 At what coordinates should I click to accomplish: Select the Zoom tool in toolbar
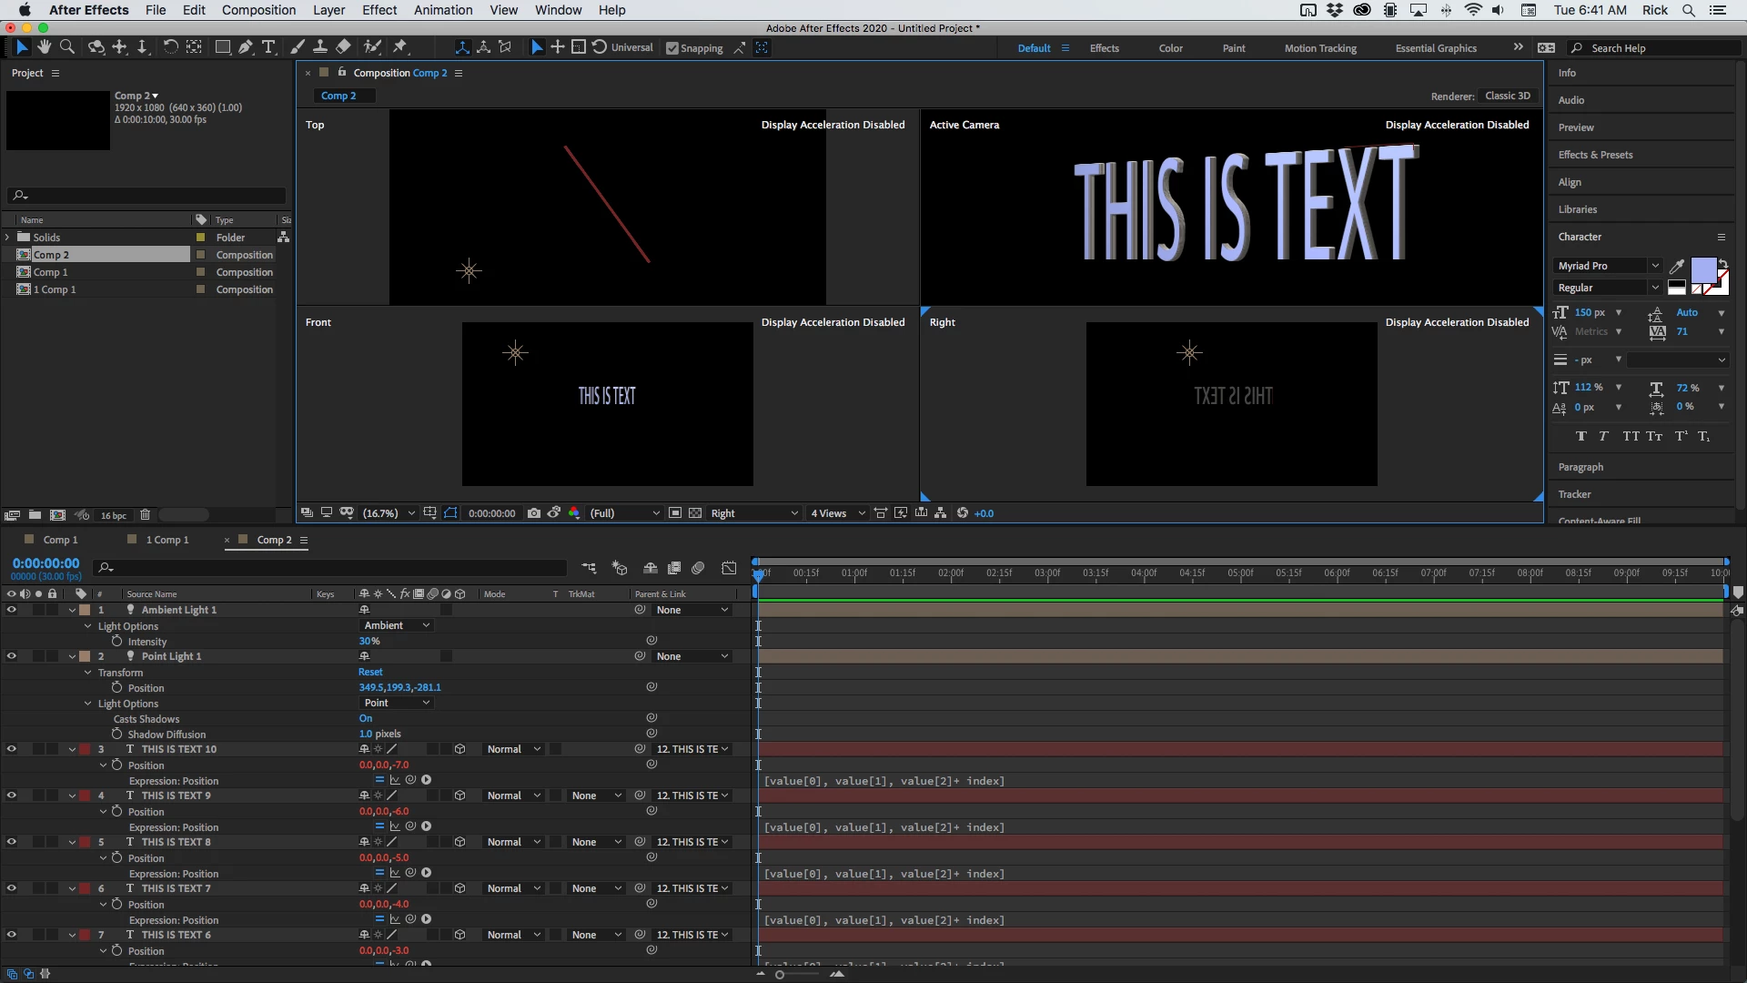coord(67,47)
